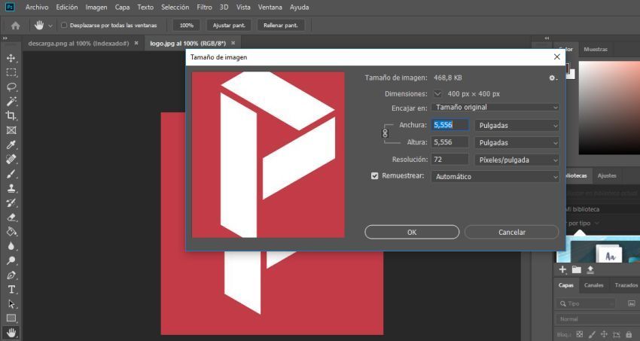Toggle pixel layer filter icon in Capas
The height and width of the screenshot is (341, 640).
pos(632,303)
